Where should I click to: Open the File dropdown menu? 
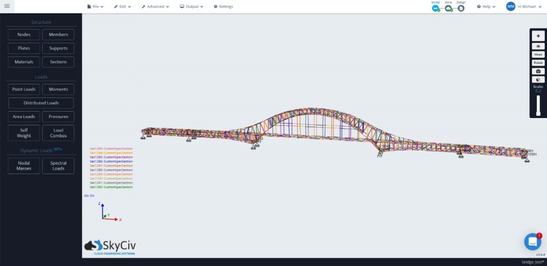pos(95,6)
